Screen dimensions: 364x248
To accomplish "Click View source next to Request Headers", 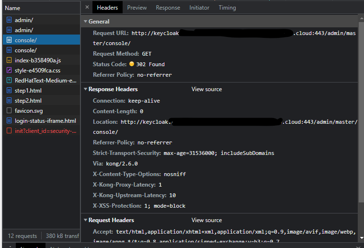I will (x=206, y=220).
